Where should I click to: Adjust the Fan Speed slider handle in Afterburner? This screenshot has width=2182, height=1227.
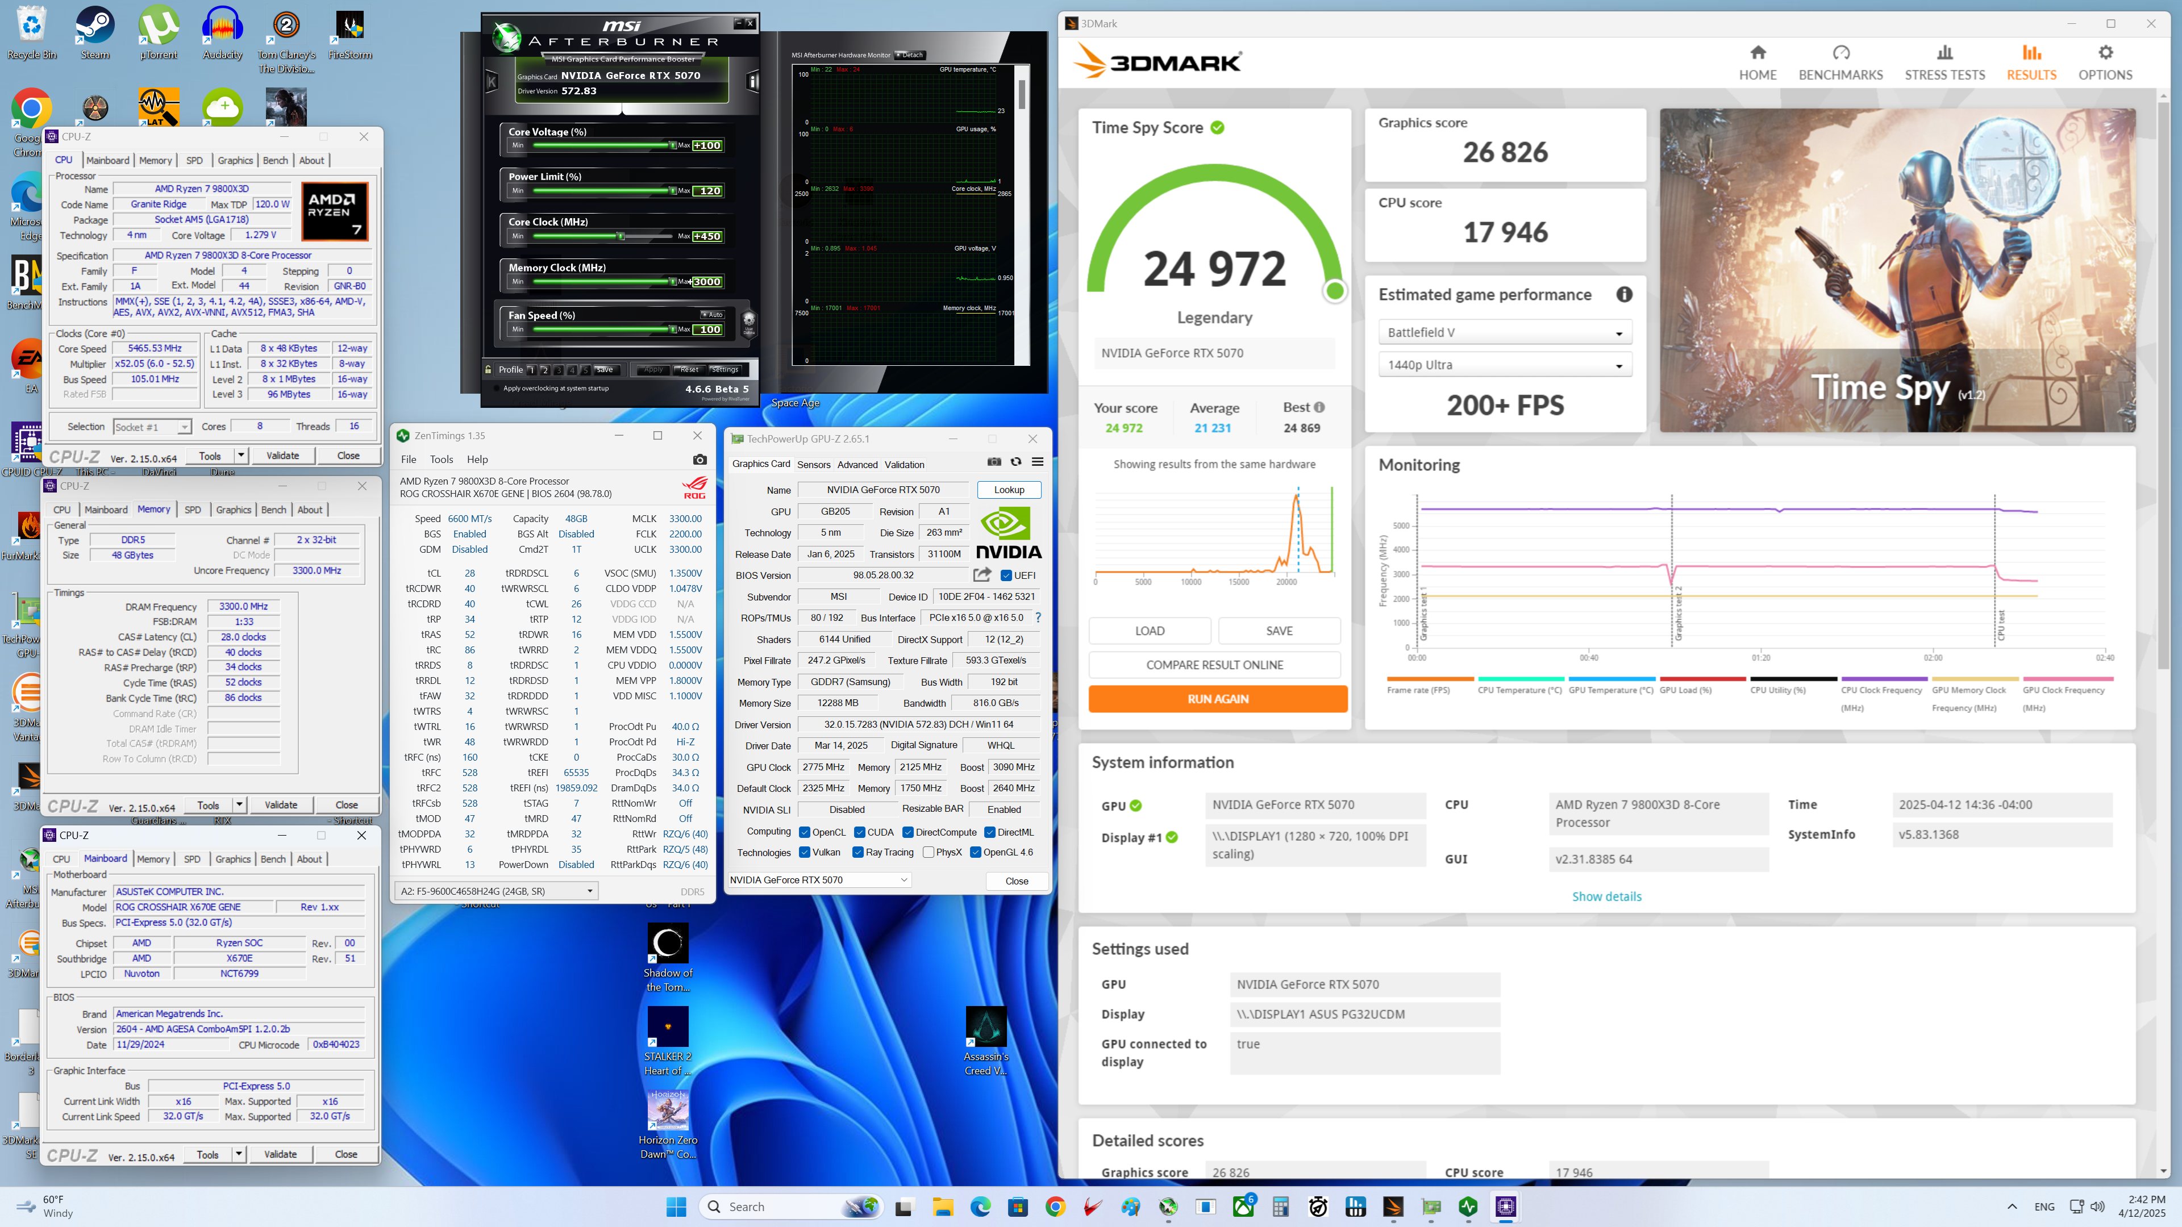coord(673,329)
